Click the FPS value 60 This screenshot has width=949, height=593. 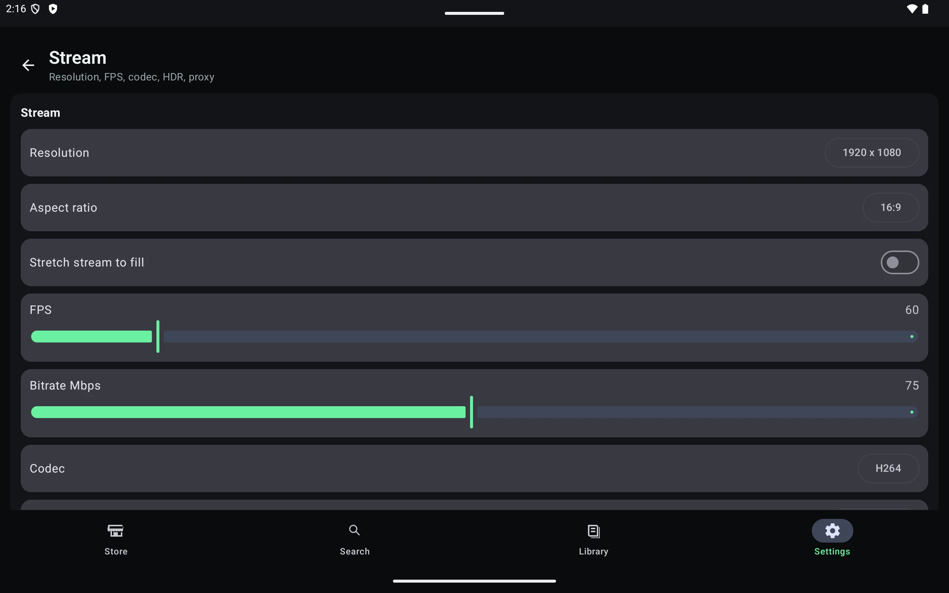912,310
